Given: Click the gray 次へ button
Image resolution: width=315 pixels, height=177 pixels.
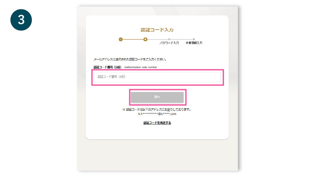Looking at the screenshot, I should (x=157, y=97).
